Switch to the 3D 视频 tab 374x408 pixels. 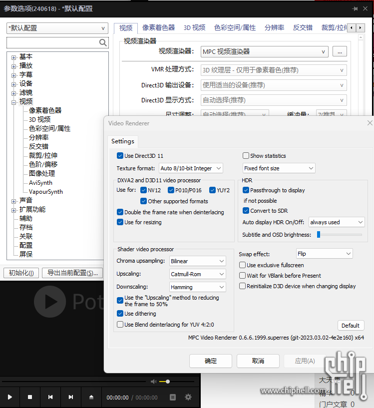[194, 27]
